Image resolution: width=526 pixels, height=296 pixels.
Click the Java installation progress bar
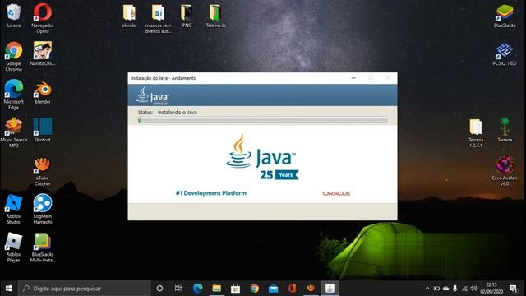(x=262, y=120)
